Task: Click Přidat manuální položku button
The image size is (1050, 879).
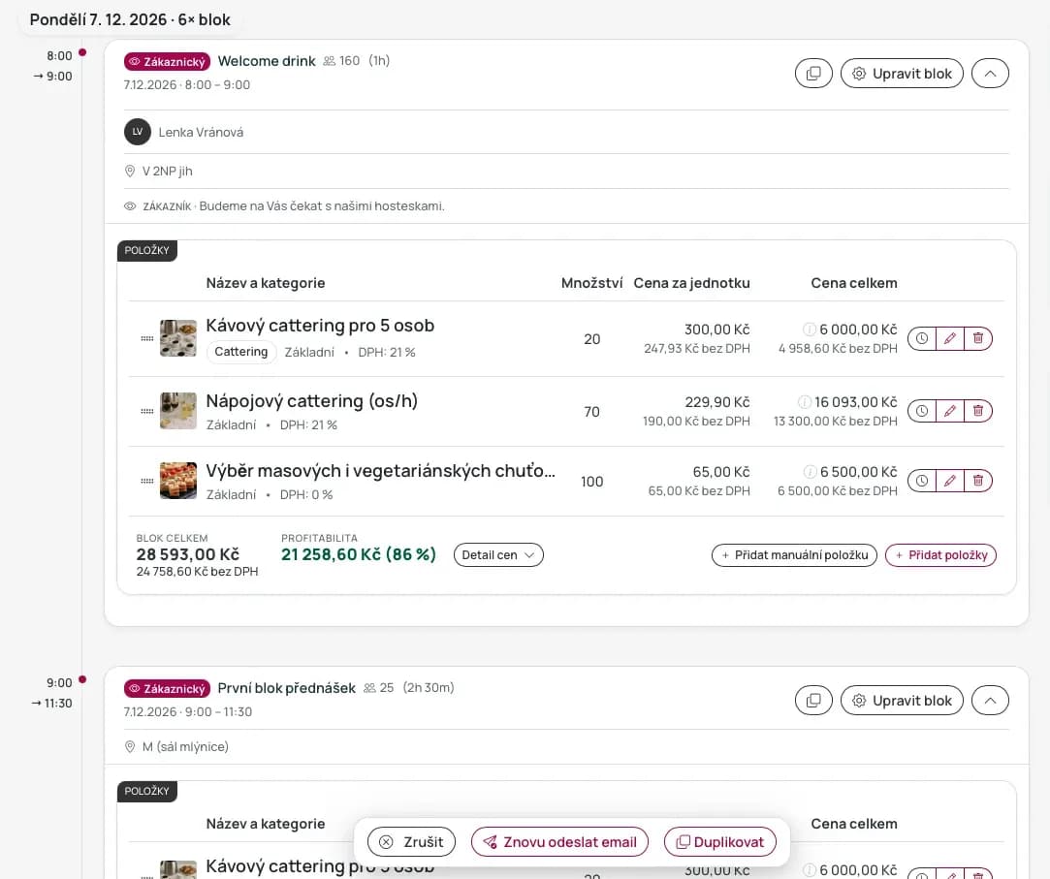Action: click(x=794, y=555)
